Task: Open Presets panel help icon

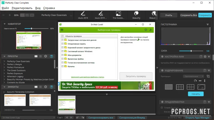Action: (51, 56)
